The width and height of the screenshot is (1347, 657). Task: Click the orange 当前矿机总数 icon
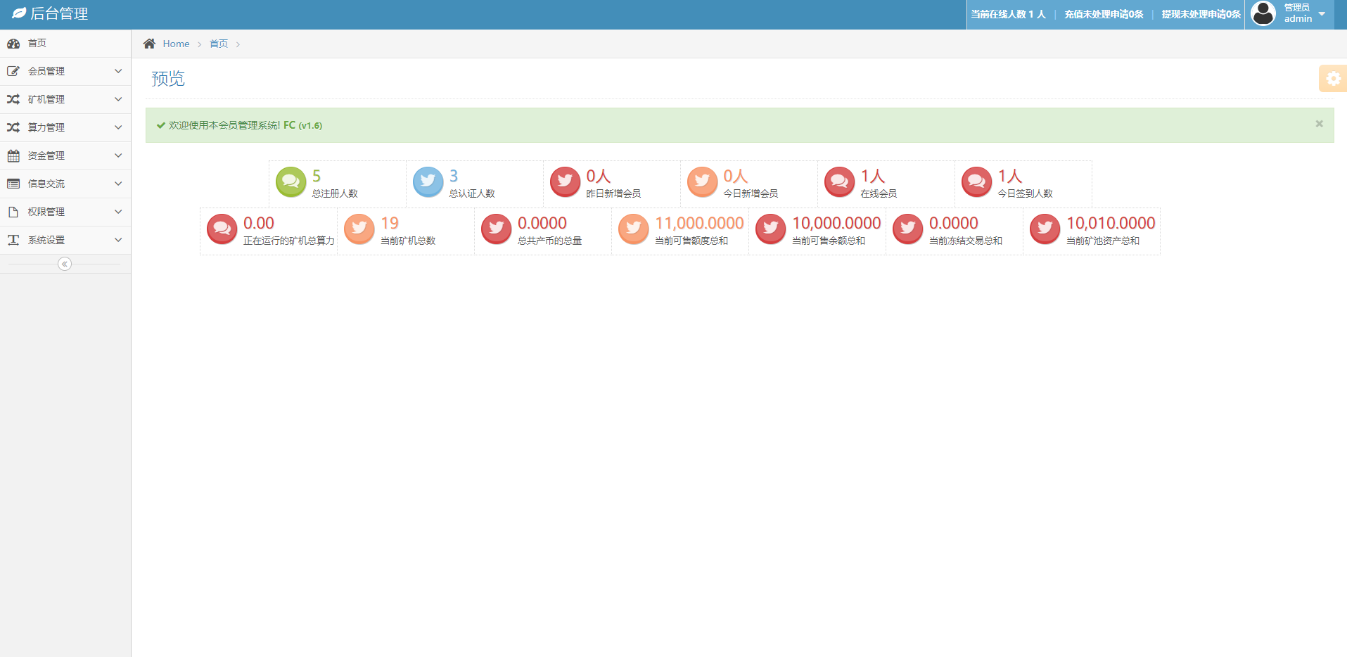coord(359,229)
